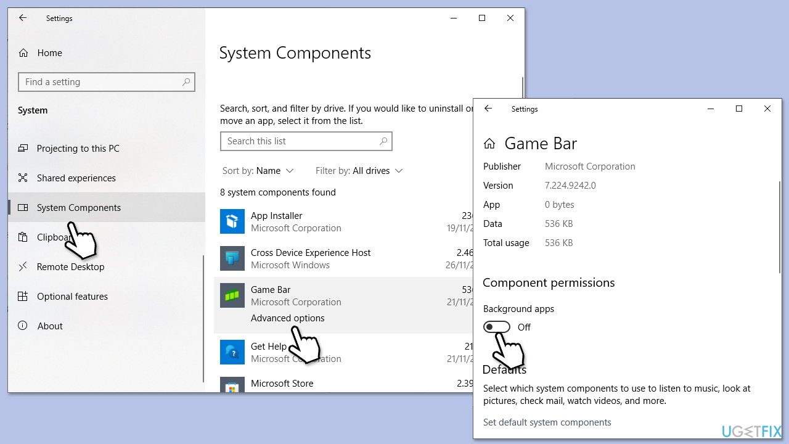Click the Search this list field

tap(306, 141)
